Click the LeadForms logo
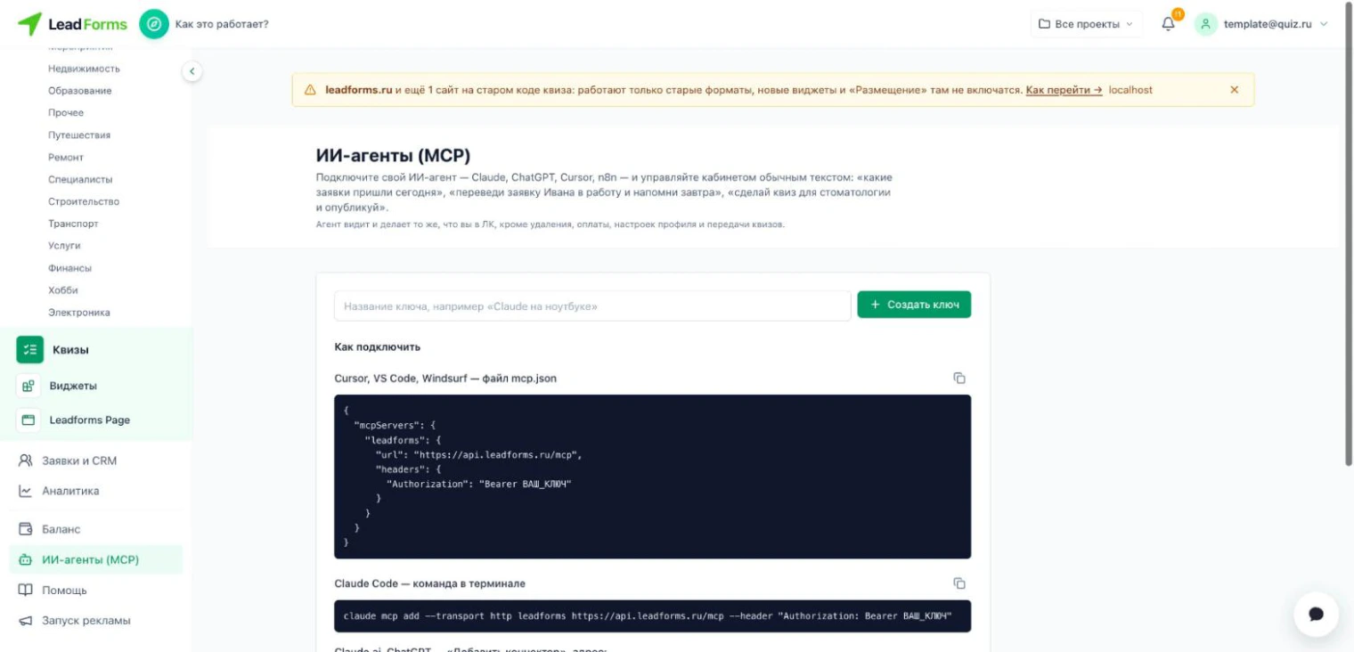This screenshot has width=1354, height=652. [73, 24]
